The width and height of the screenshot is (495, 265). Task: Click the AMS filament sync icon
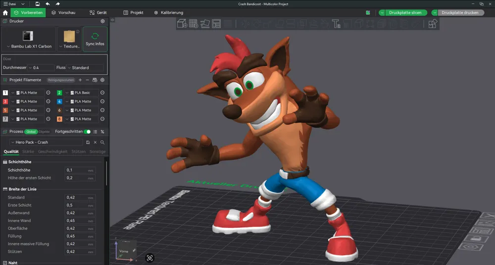pos(95,80)
